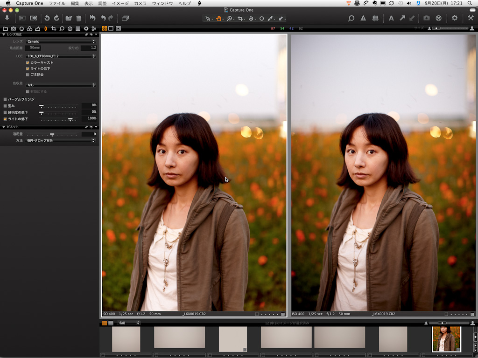Rotate image left with counterclockwise arrow
Image resolution: width=478 pixels, height=358 pixels.
[47, 18]
